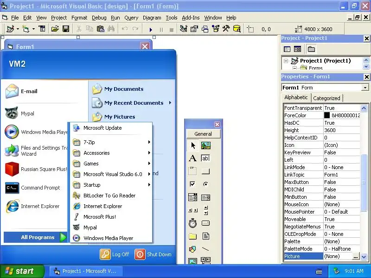This screenshot has height=278, width=371.
Task: Switch to the Alphabetic properties tab
Action: tap(296, 97)
